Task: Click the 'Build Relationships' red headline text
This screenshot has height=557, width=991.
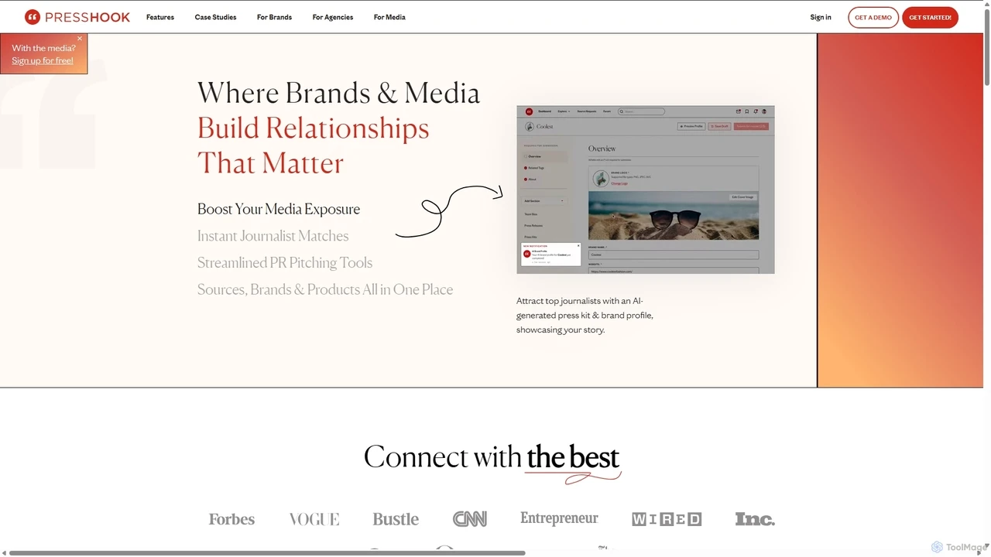Action: point(314,128)
